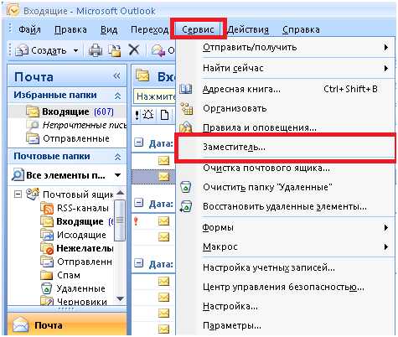Open the high-importance flagged message envelope
The image size is (398, 337).
coord(163,221)
